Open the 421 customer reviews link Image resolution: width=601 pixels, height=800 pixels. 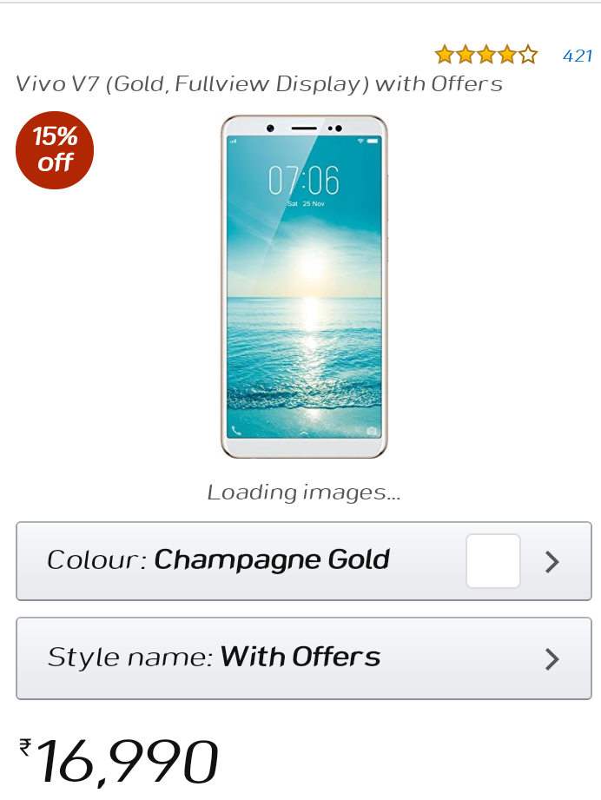pyautogui.click(x=578, y=56)
